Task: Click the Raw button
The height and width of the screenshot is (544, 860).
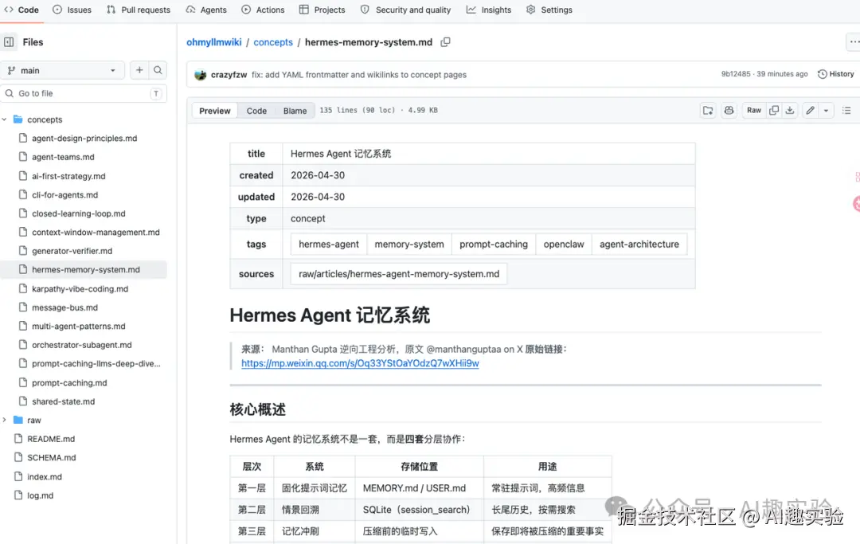Action: point(754,110)
